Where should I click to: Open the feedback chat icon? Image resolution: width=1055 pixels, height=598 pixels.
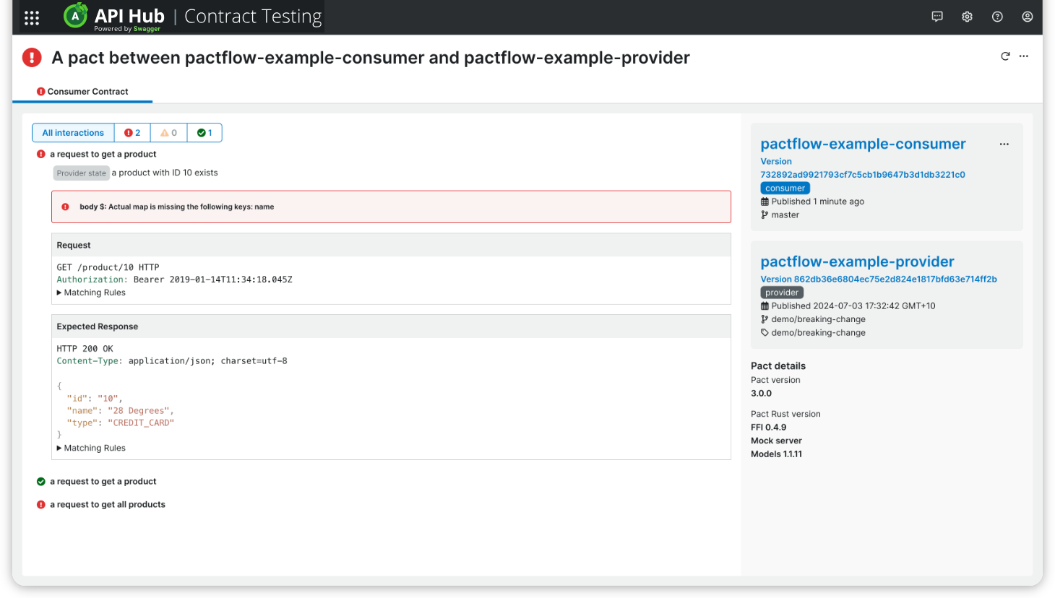[937, 17]
